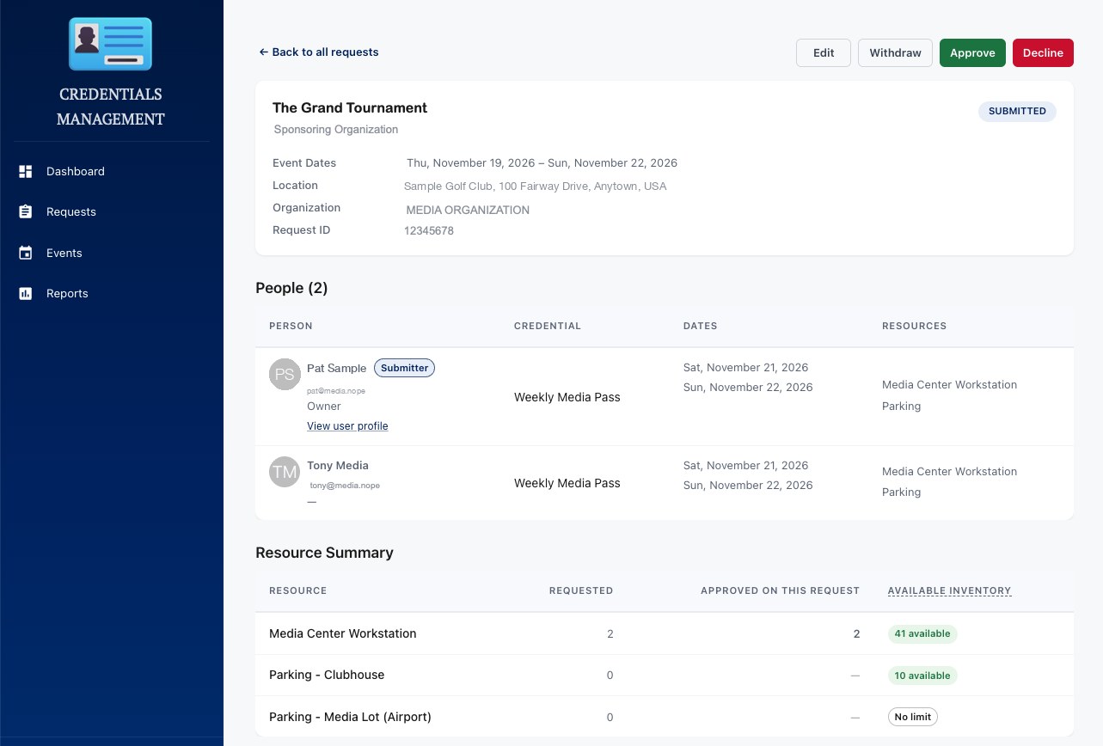Click the Credentials Management ID card logo
This screenshot has width=1103, height=746.
[110, 44]
